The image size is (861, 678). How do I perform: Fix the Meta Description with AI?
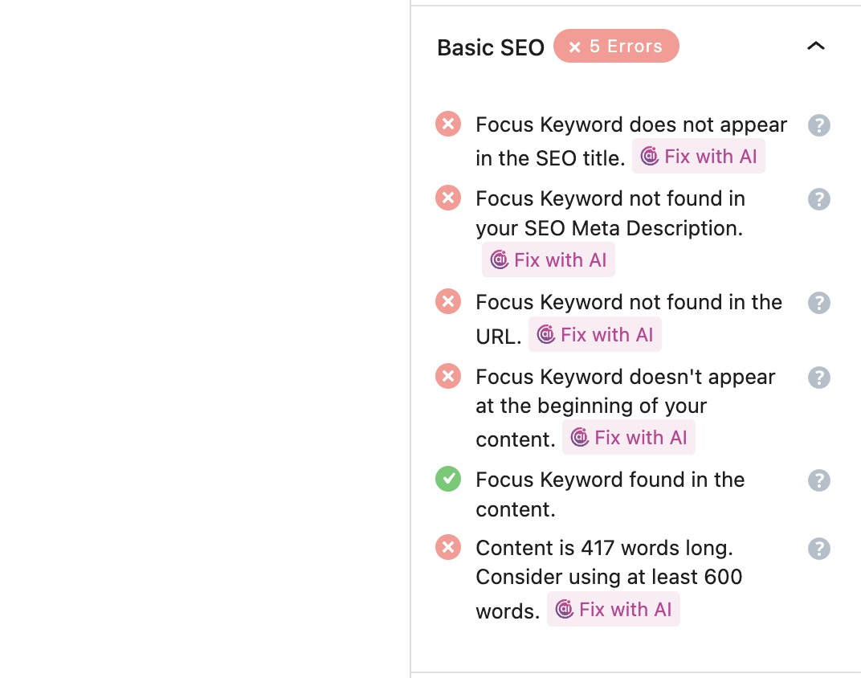(x=549, y=259)
